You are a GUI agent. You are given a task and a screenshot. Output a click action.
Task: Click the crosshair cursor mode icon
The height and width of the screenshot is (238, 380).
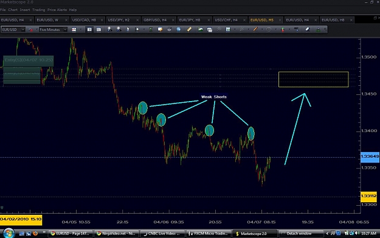pyautogui.click(x=137, y=29)
